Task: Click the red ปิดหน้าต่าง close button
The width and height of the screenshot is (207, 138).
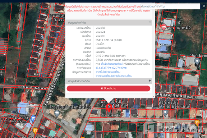Action: [x=109, y=88]
